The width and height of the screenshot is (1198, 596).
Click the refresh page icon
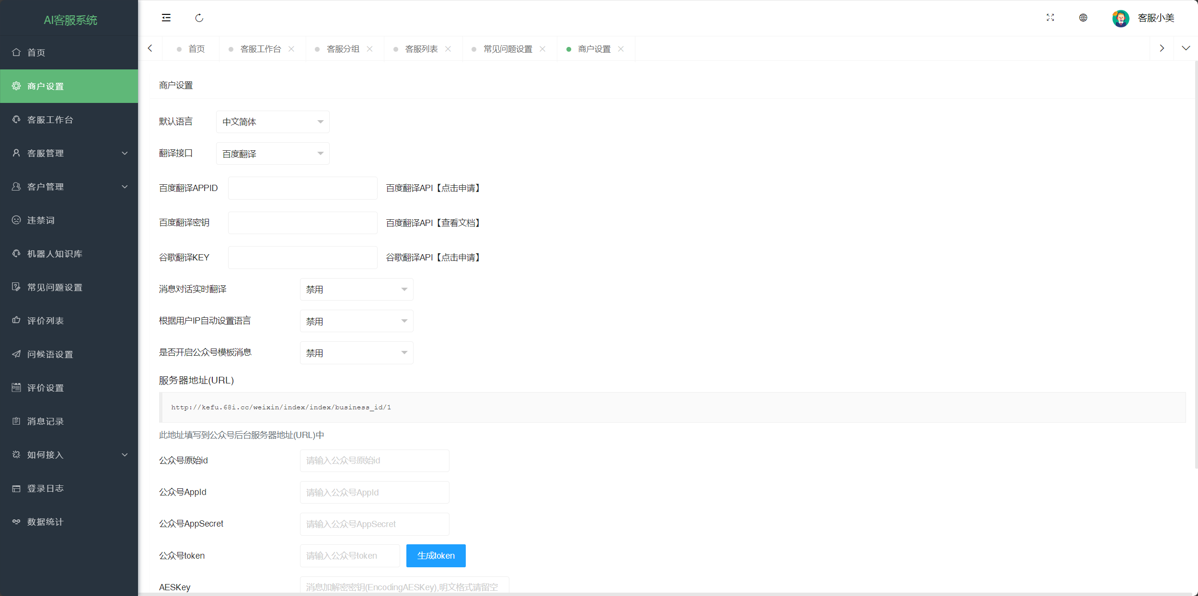199,18
